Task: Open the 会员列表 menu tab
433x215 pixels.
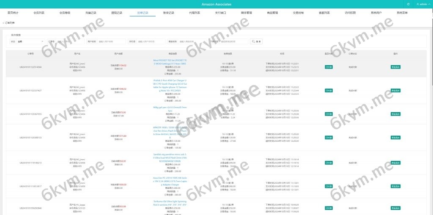Action: (39, 13)
